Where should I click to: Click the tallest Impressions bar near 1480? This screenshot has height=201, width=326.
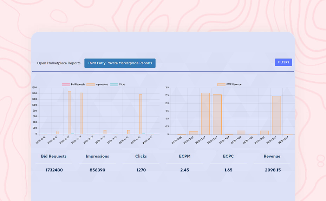coord(69,113)
